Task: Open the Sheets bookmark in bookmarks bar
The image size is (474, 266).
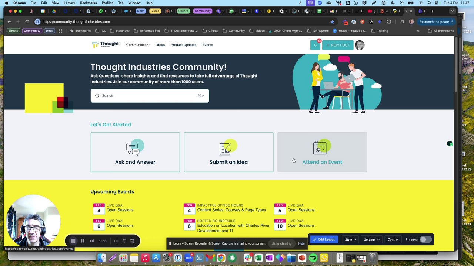Action: 13,31
